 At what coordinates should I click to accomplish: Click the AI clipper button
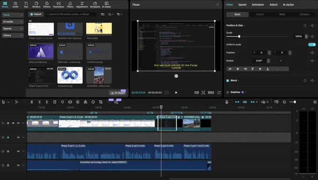click(118, 93)
